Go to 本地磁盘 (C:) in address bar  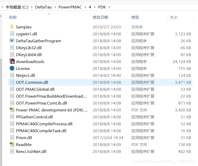pyautogui.click(x=17, y=7)
